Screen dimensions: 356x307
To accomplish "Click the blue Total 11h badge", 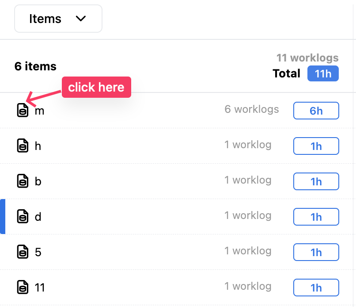I will [323, 73].
